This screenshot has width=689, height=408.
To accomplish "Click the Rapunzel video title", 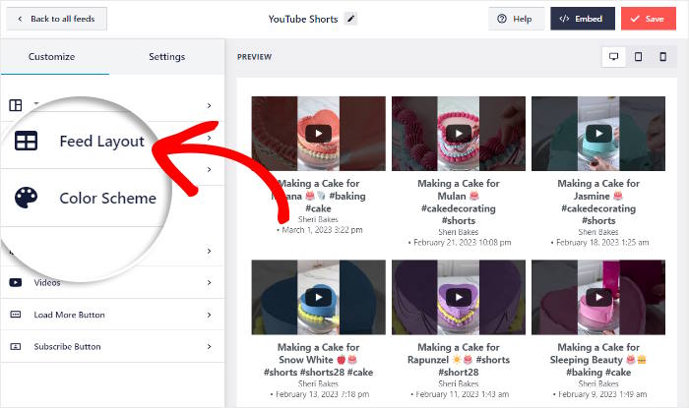I will tap(459, 359).
